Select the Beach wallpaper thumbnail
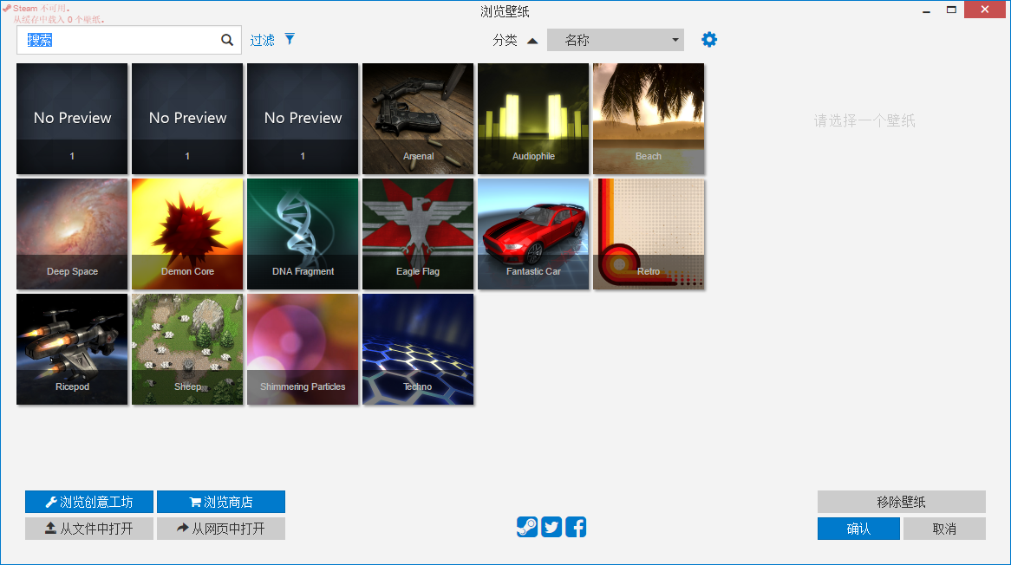This screenshot has height=565, width=1011. (649, 119)
